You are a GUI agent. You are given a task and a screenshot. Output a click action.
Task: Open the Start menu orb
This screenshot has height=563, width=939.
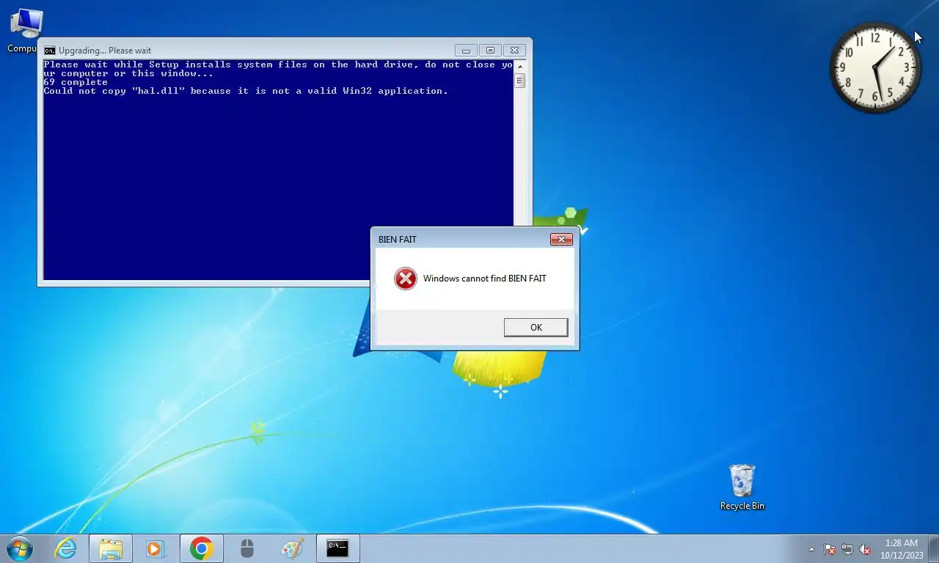coord(20,548)
